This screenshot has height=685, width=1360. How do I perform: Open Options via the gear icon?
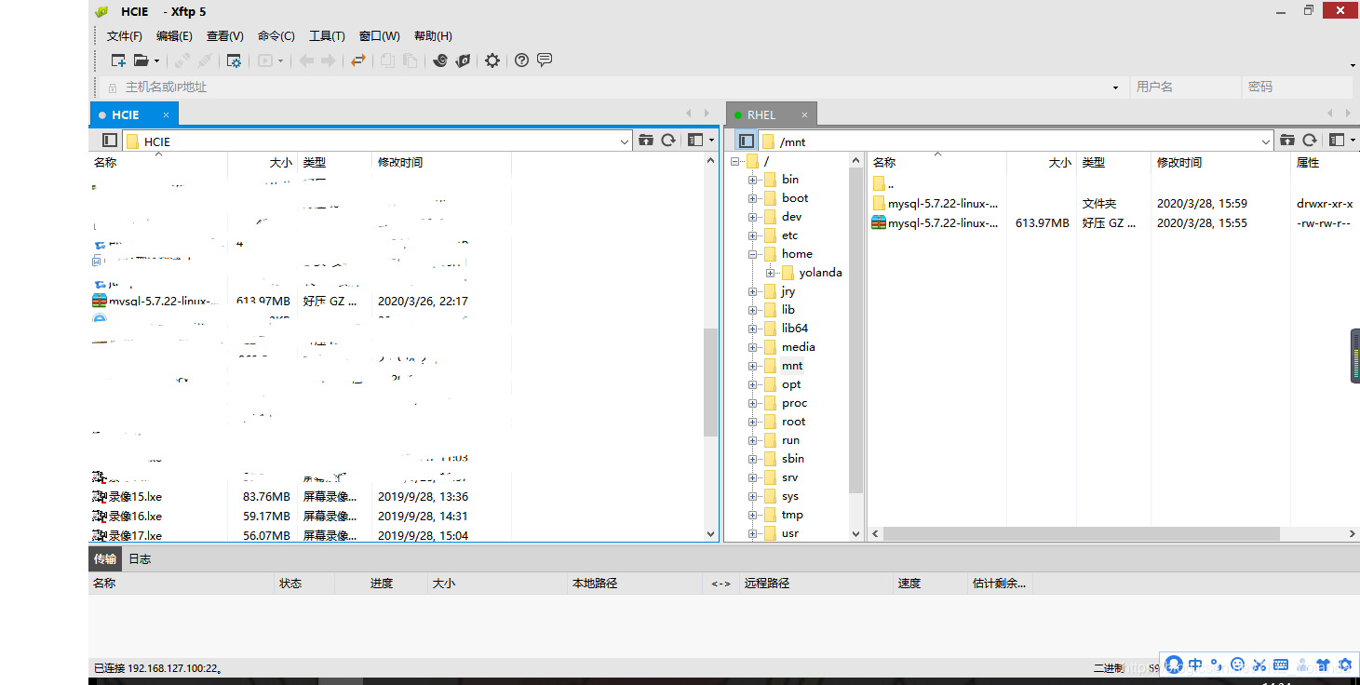click(x=492, y=60)
